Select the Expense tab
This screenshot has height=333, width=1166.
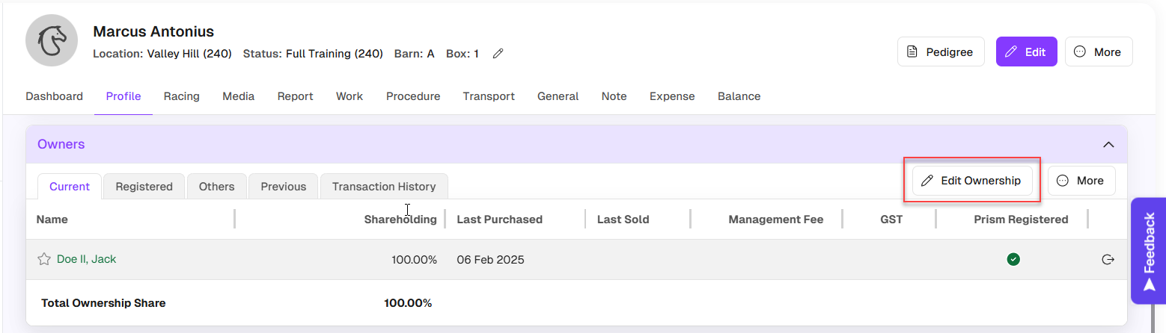[671, 96]
